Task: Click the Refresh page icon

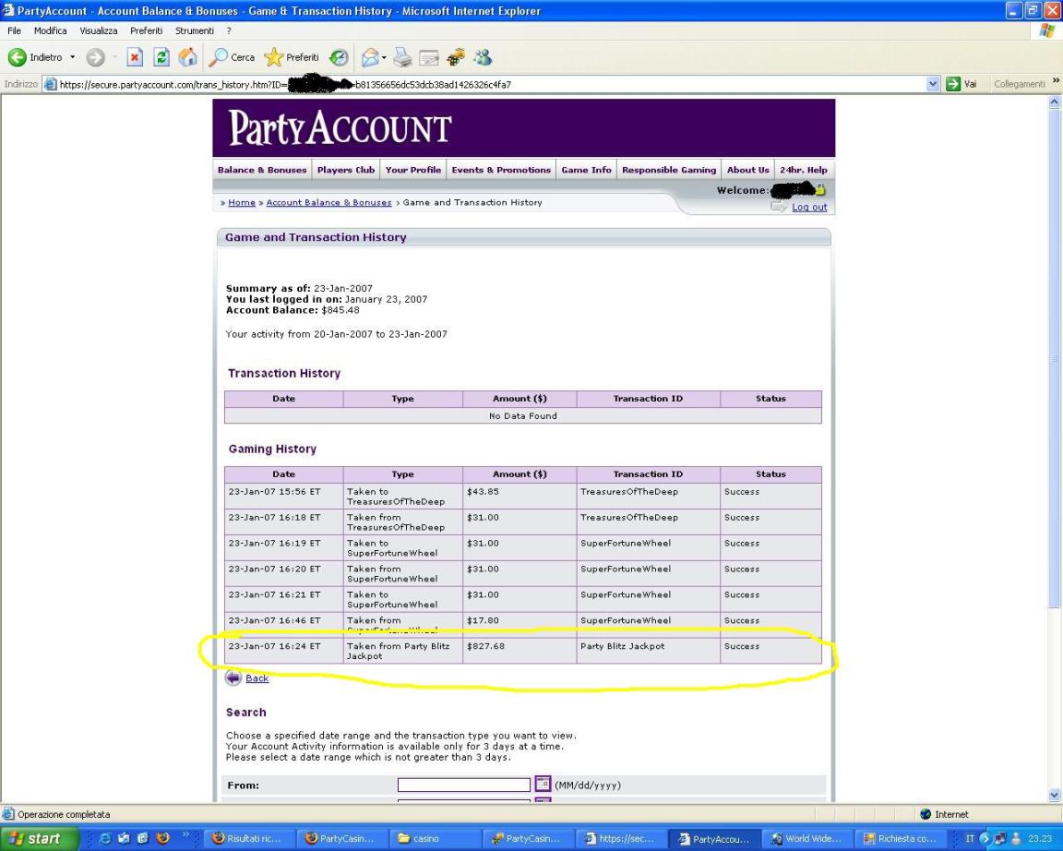Action: (161, 57)
